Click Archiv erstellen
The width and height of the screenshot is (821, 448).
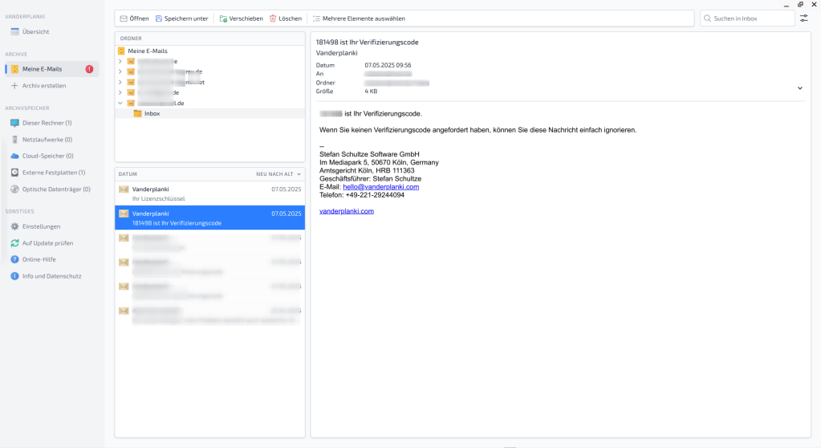(x=43, y=85)
